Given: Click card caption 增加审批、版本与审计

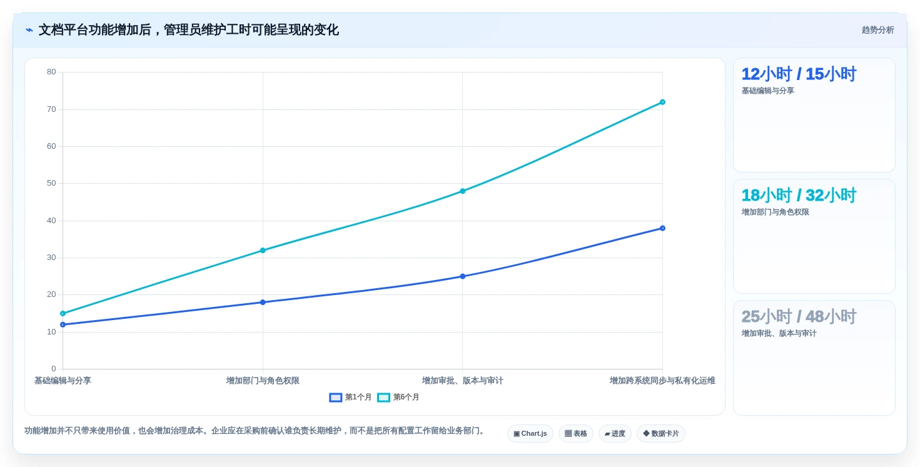Looking at the screenshot, I should [x=779, y=333].
